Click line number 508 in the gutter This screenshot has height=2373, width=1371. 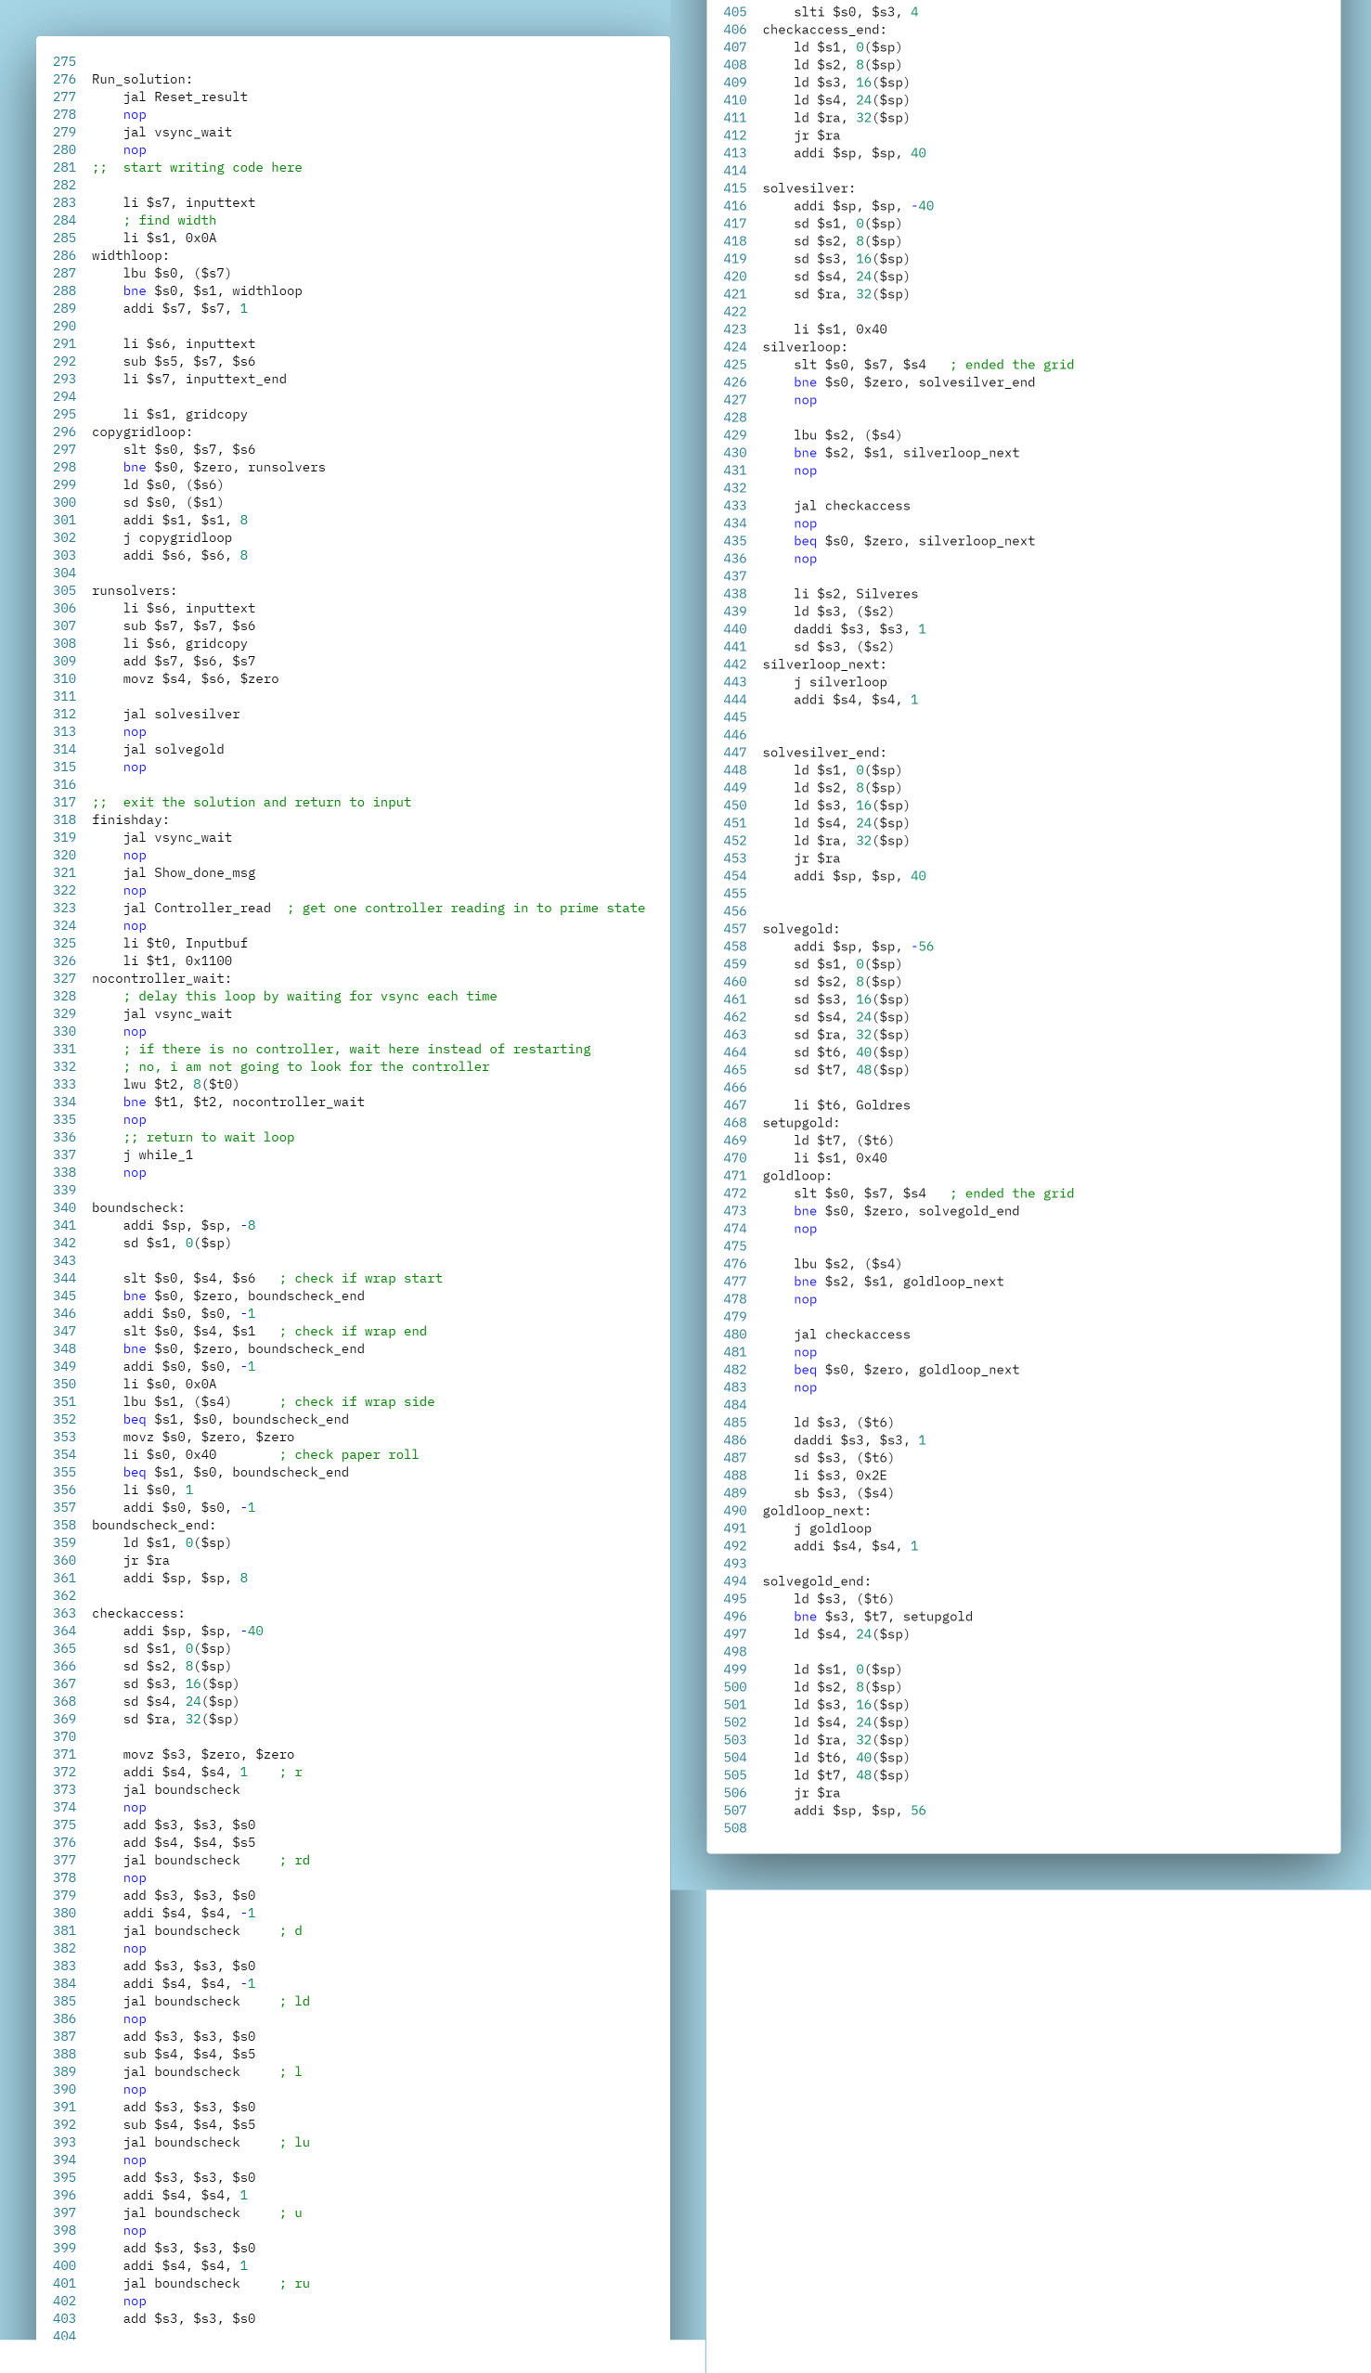pyautogui.click(x=734, y=1828)
